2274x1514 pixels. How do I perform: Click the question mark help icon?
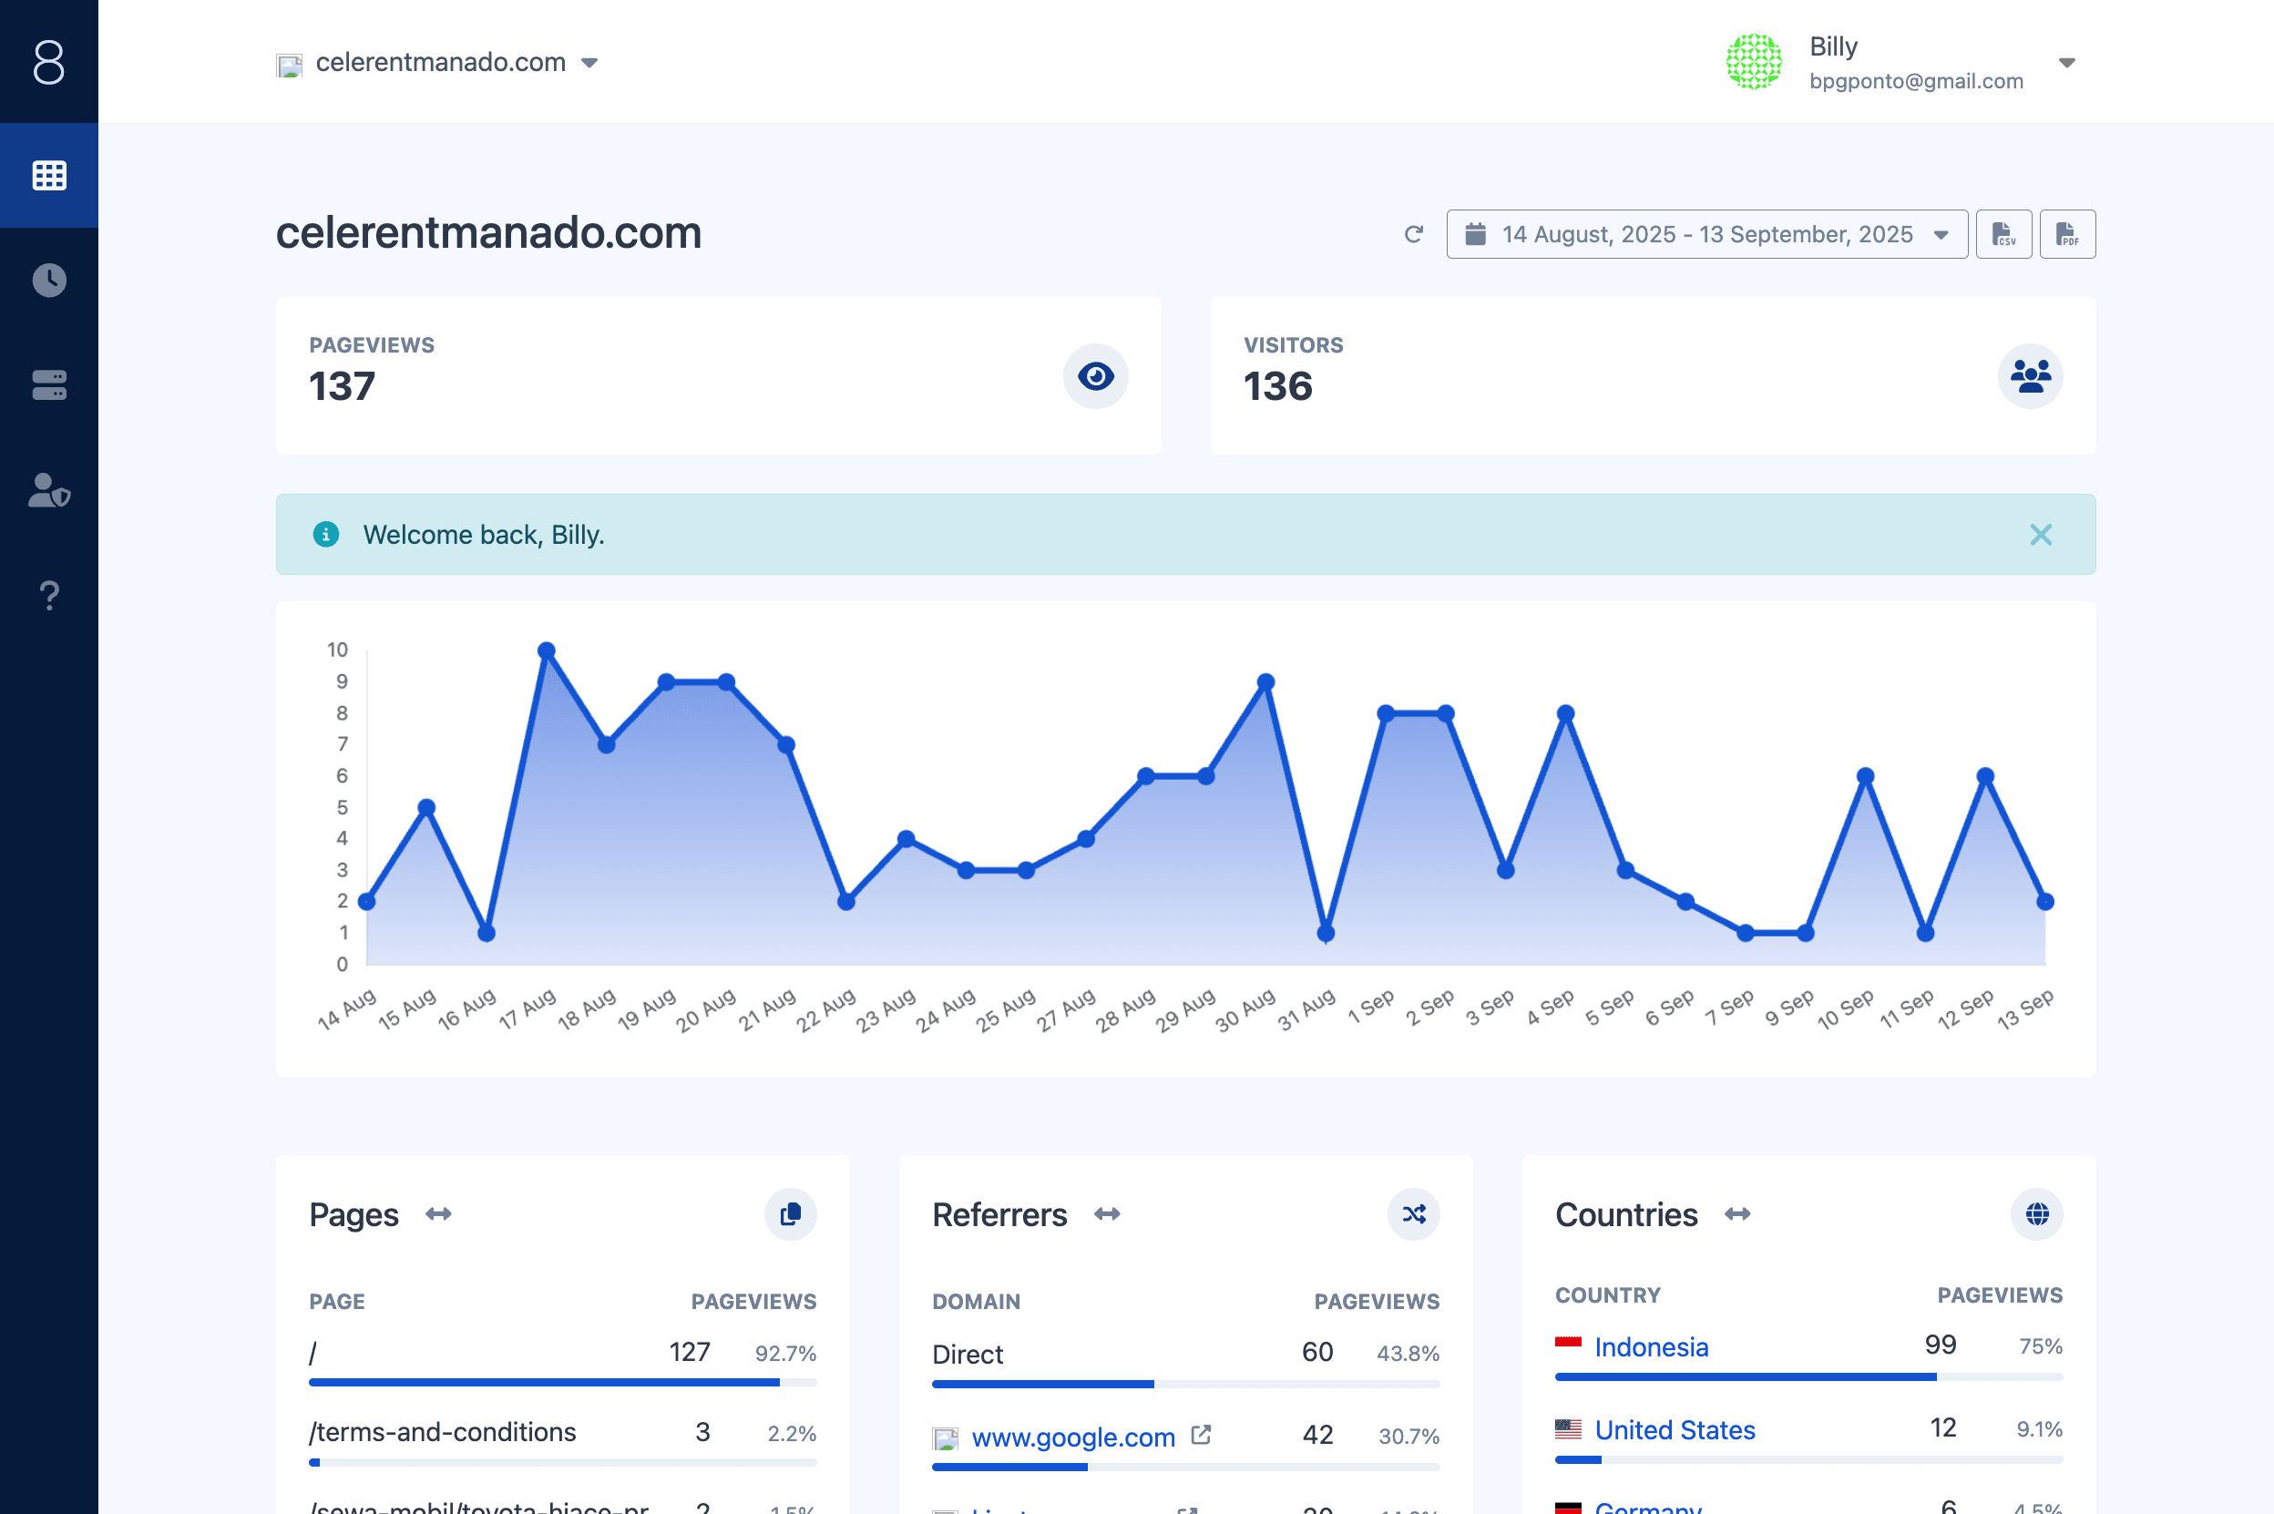[x=49, y=595]
